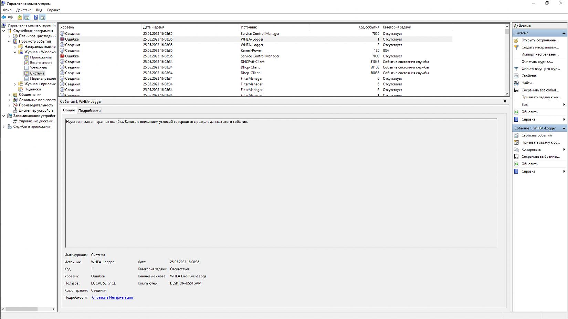Click the blue Help icon in the toolbar
This screenshot has height=319, width=568.
point(35,17)
